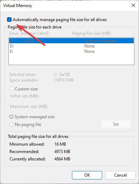Select drive E: in the drive list
The height and width of the screenshot is (184, 139).
coord(72,51)
